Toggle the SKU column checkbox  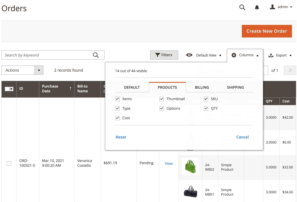pos(206,99)
